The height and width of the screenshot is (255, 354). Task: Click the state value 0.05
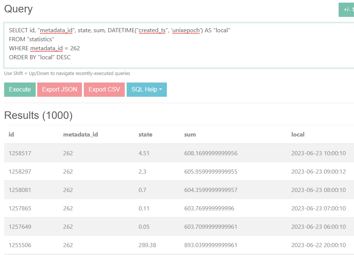(144, 226)
